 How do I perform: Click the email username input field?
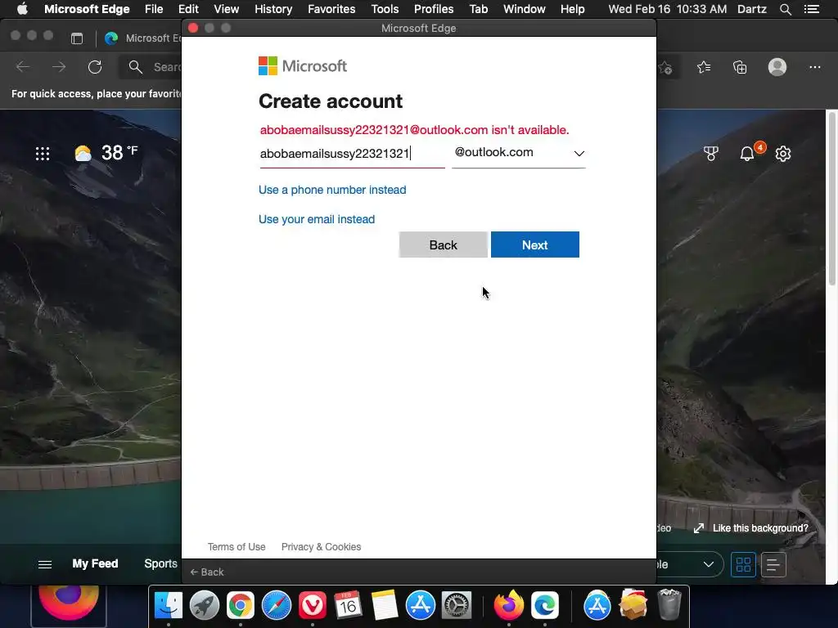[x=352, y=154]
